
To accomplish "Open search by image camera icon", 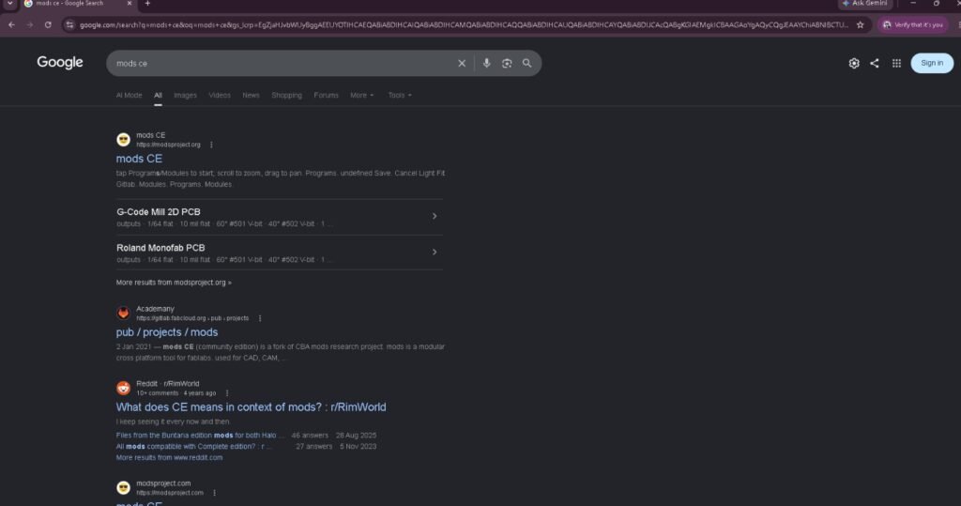I will coord(506,63).
